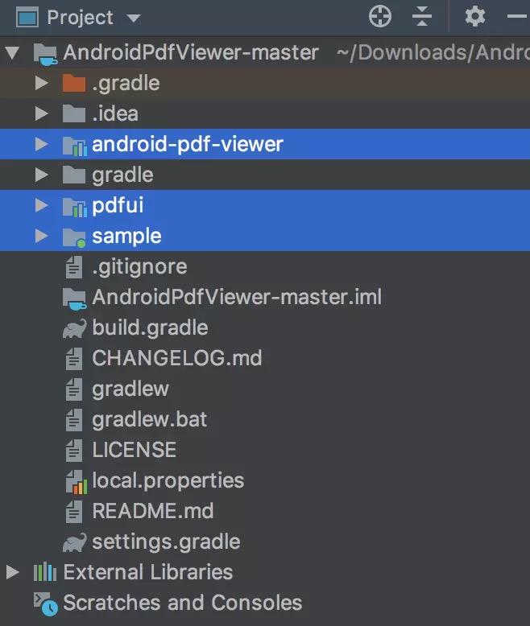Click the External Libraries bar-chart icon
Viewport: 530px width, 626px height.
tap(45, 572)
